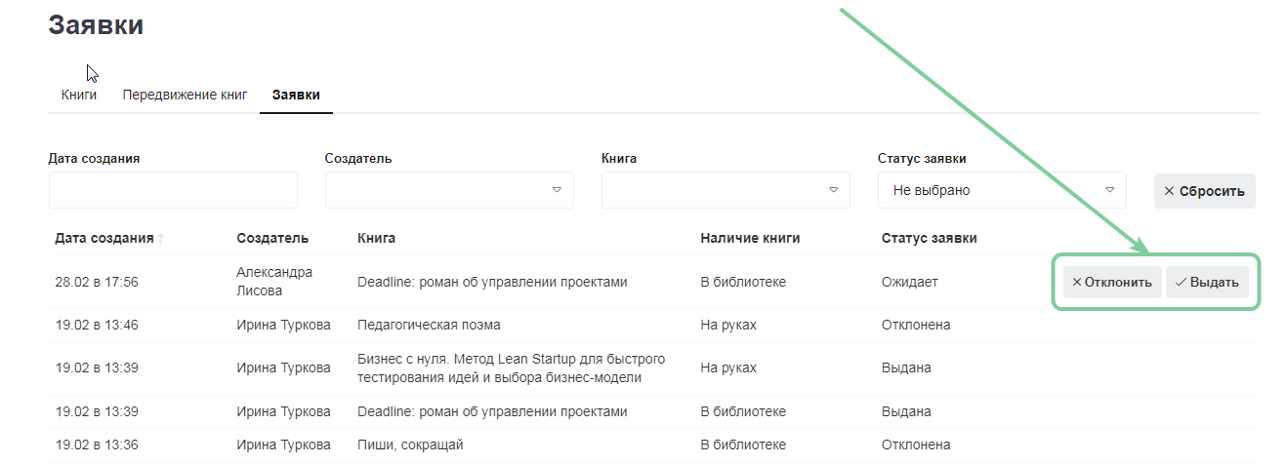
Task: Click the Книга column header
Action: [376, 238]
